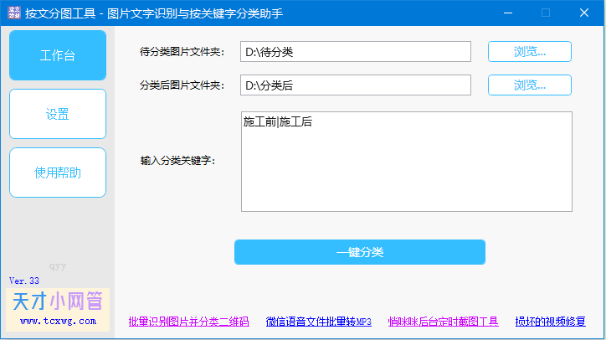The width and height of the screenshot is (606, 340).
Task: Close the 按文分图工具 window
Action: point(586,13)
